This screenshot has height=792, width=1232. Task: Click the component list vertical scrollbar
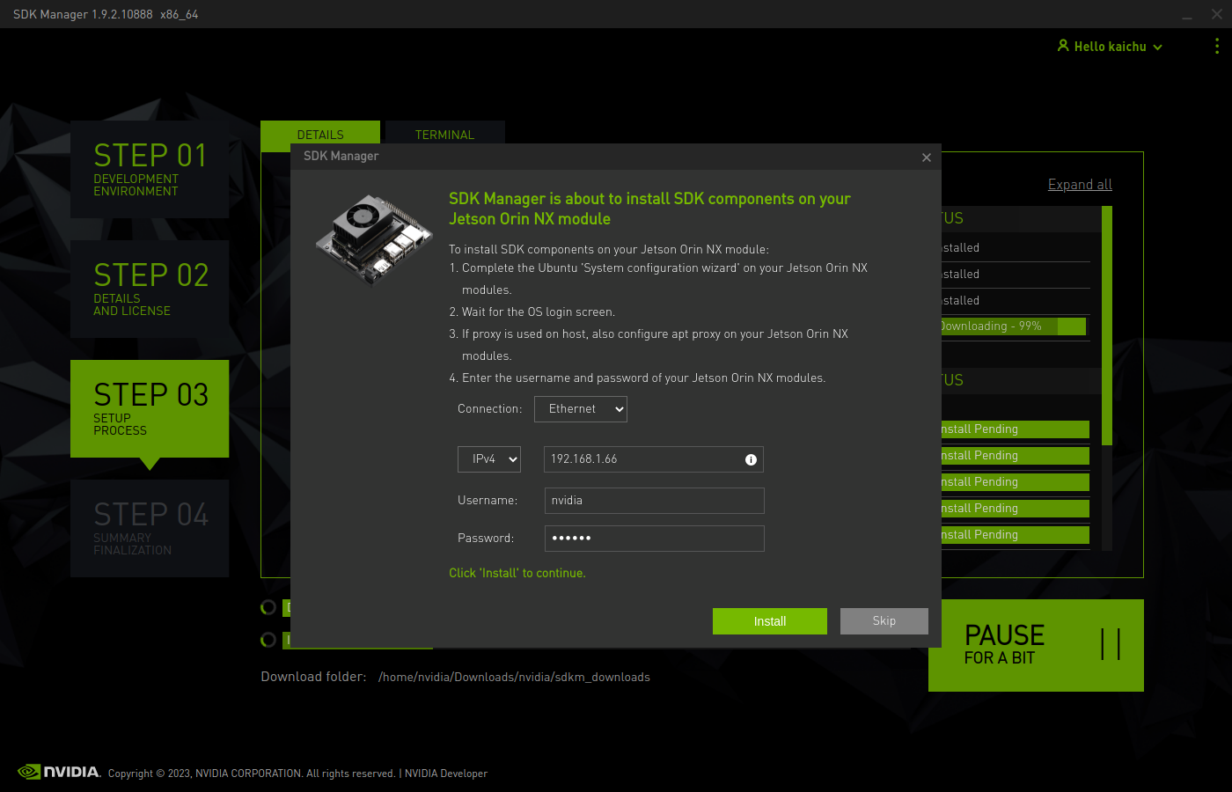click(1107, 326)
